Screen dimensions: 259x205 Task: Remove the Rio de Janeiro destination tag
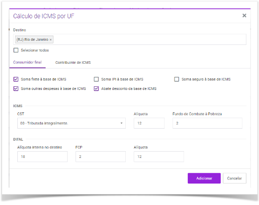point(50,40)
